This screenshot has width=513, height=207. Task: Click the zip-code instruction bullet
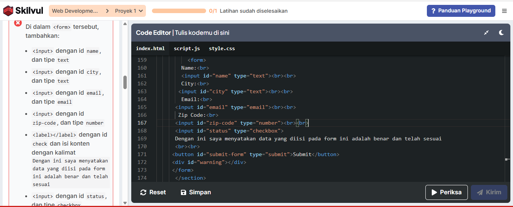(68, 118)
